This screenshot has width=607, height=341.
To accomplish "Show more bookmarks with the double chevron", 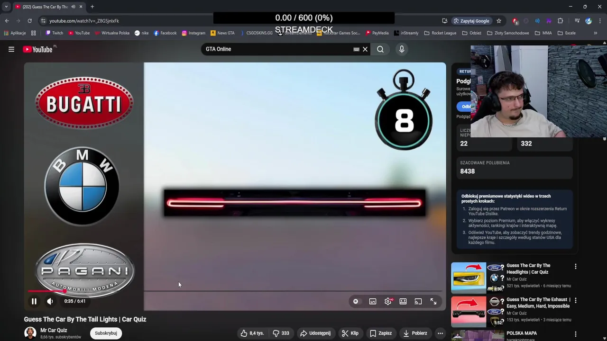I will coord(596,33).
